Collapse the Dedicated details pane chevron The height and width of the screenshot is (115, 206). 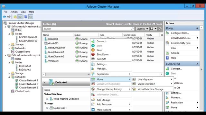click(x=44, y=82)
